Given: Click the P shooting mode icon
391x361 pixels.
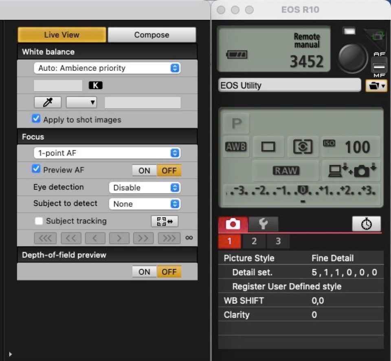Looking at the screenshot, I should point(236,123).
